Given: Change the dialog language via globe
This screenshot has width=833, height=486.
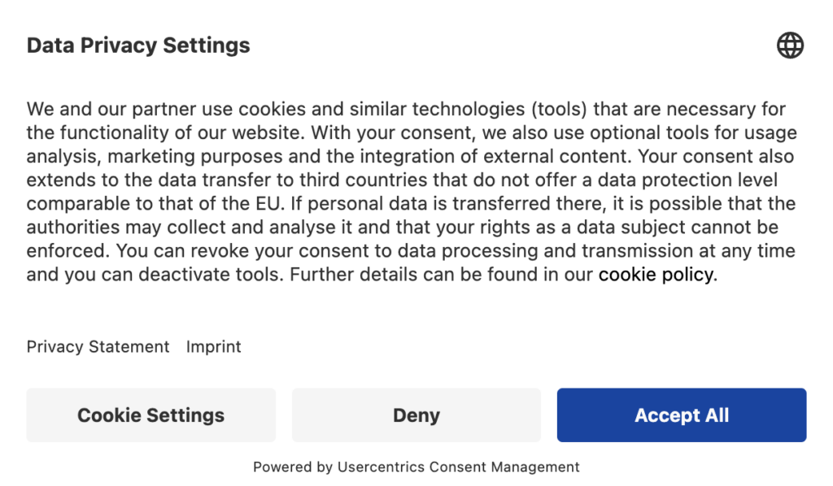Looking at the screenshot, I should tap(790, 45).
